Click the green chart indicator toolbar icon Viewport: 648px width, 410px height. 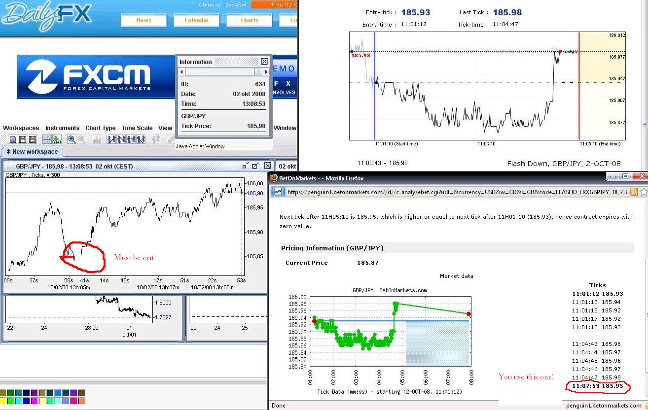click(57, 139)
